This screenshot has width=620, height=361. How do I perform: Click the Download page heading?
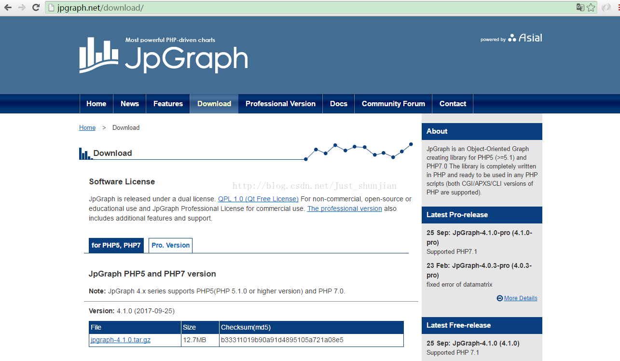point(112,153)
